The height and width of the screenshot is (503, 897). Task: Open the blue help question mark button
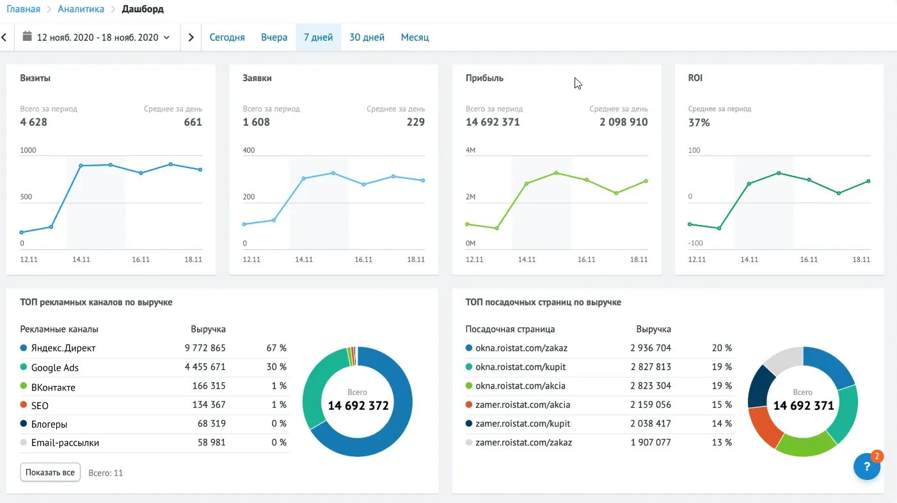coord(867,467)
